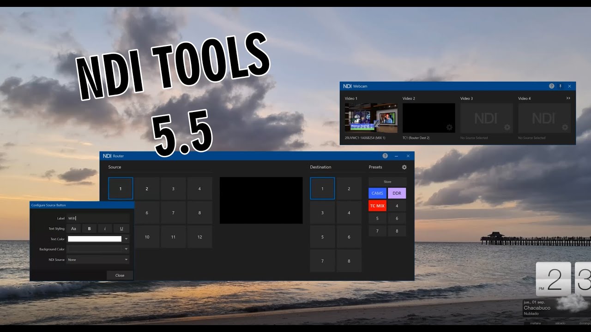
Task: Close the NDI Webcam window
Action: pyautogui.click(x=569, y=86)
